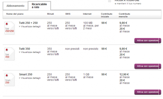
Task: Click the Nome del piano column header
Action: pyautogui.click(x=15, y=14)
